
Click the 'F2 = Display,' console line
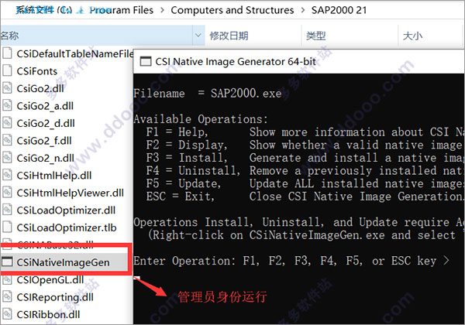[x=305, y=145]
